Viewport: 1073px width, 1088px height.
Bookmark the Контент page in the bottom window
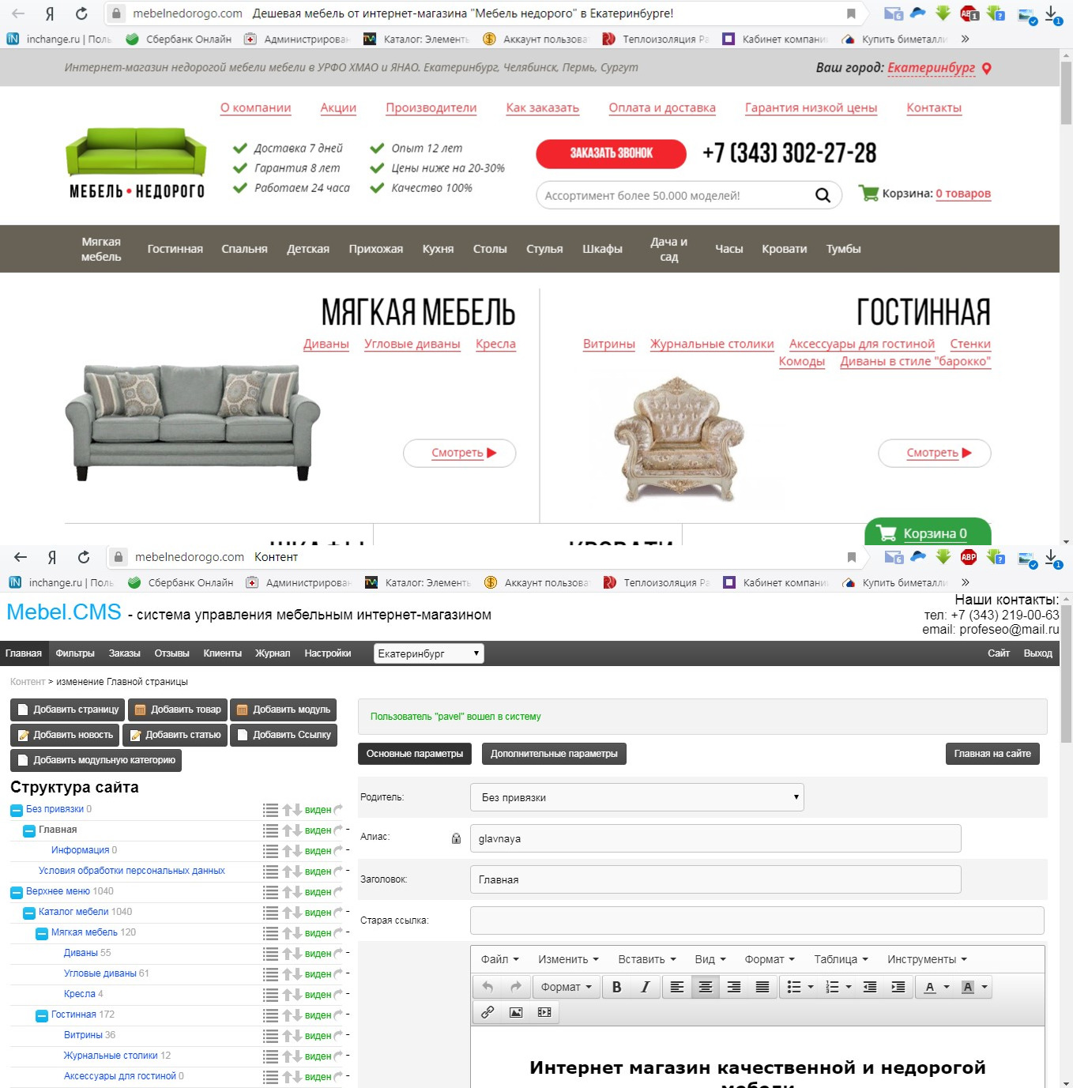852,557
